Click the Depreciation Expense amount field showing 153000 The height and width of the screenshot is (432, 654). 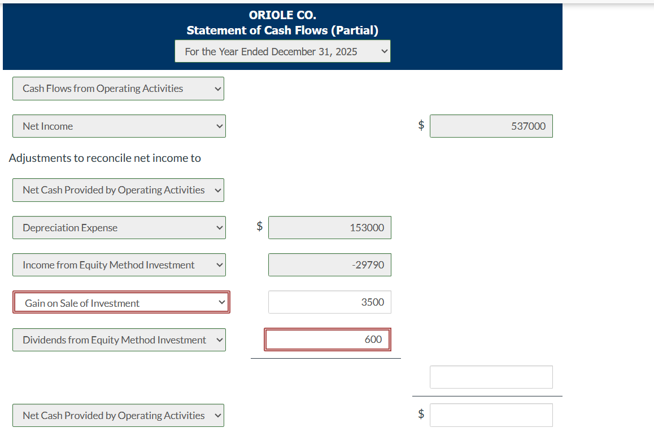329,227
